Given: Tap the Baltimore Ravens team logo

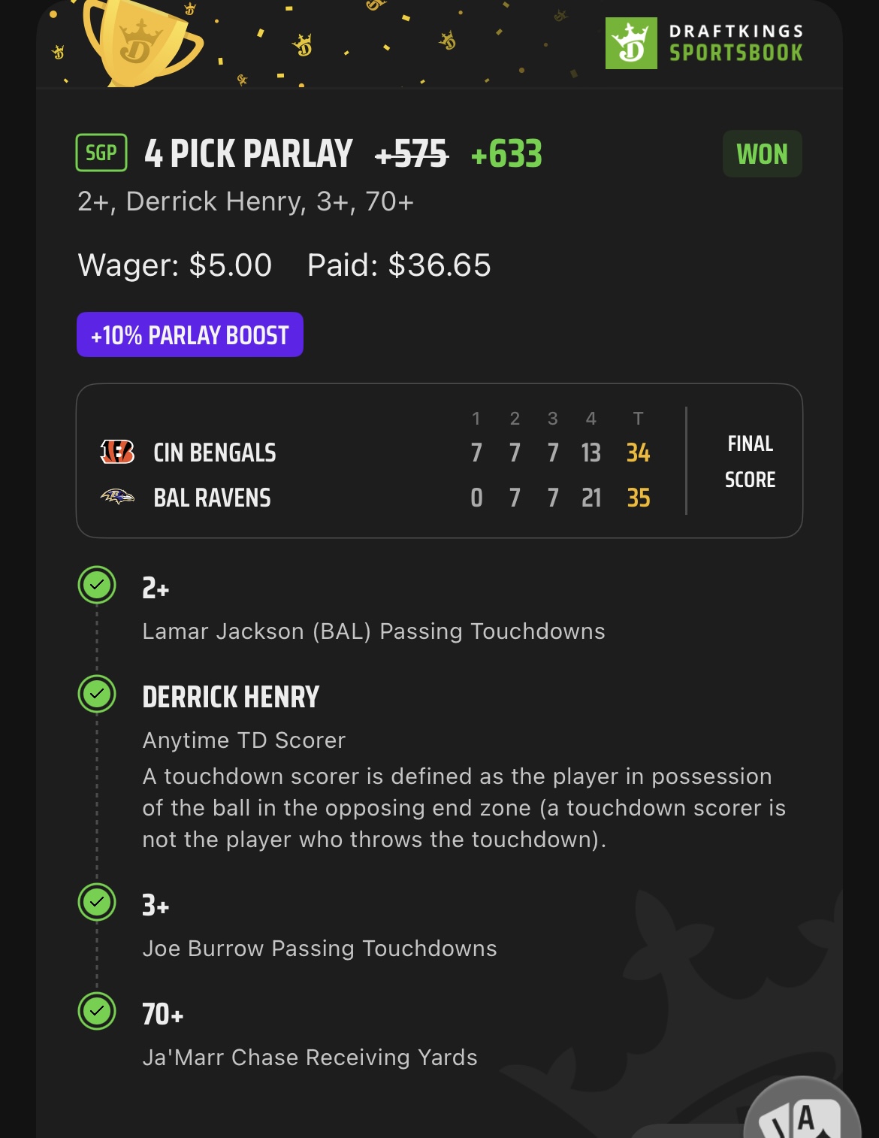Looking at the screenshot, I should click(x=117, y=497).
